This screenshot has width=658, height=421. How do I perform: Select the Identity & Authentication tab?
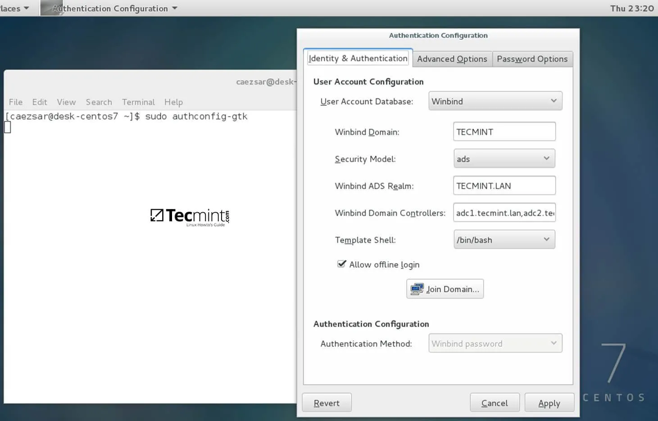[x=358, y=58]
